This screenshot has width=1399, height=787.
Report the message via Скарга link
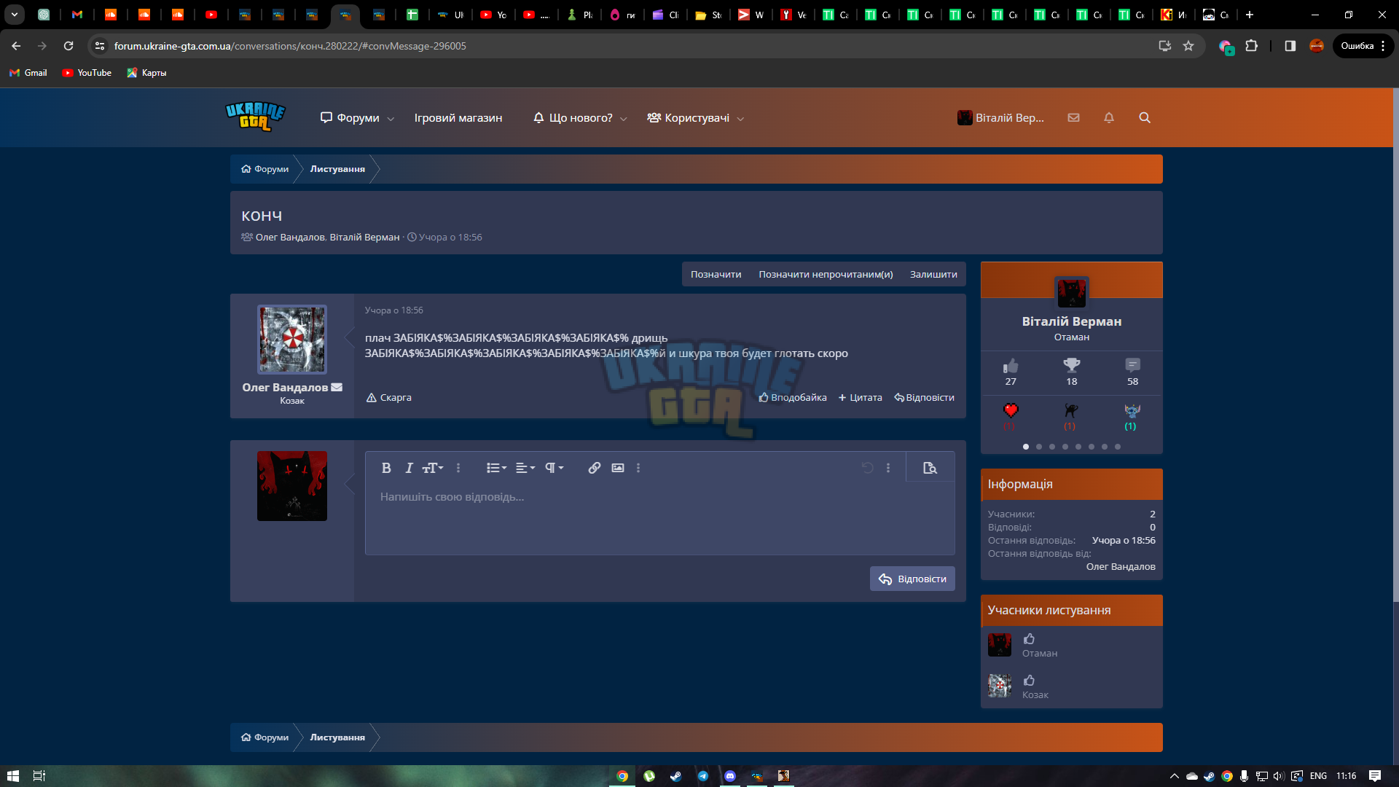point(389,397)
